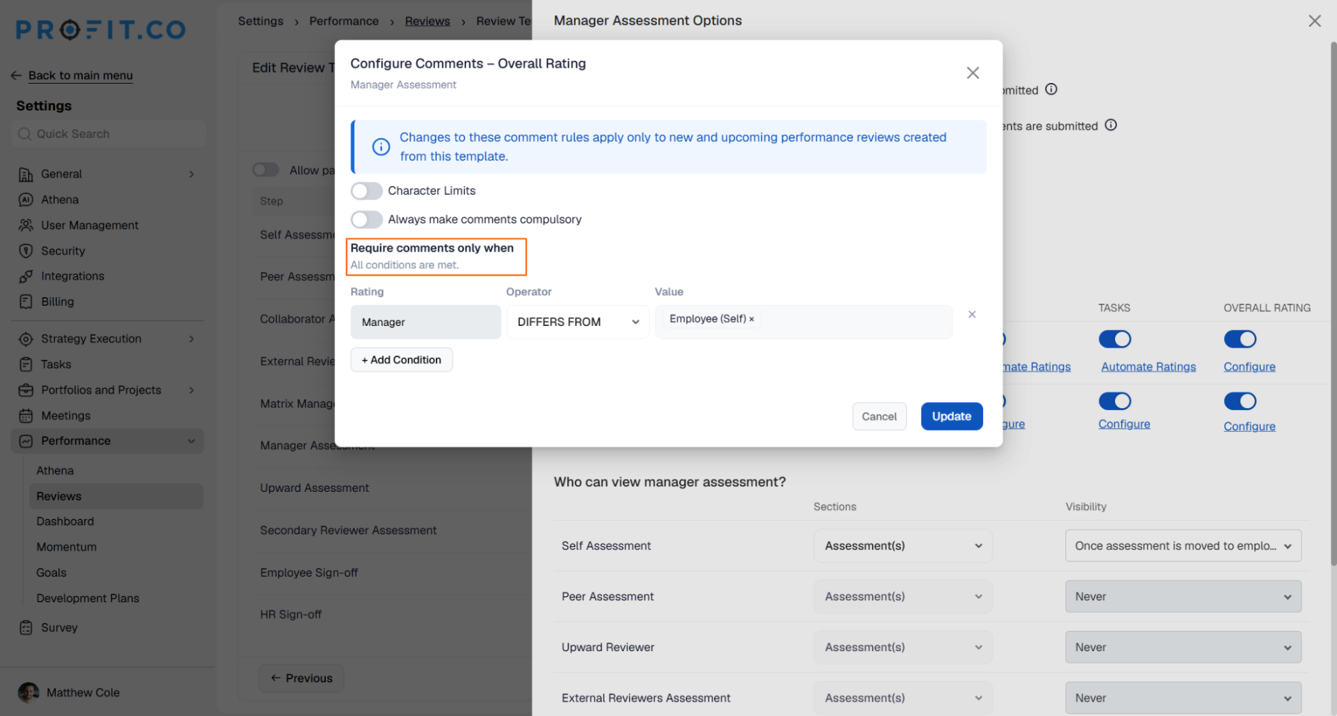The height and width of the screenshot is (716, 1337).
Task: Open Development Plans menu item
Action: tap(88, 598)
